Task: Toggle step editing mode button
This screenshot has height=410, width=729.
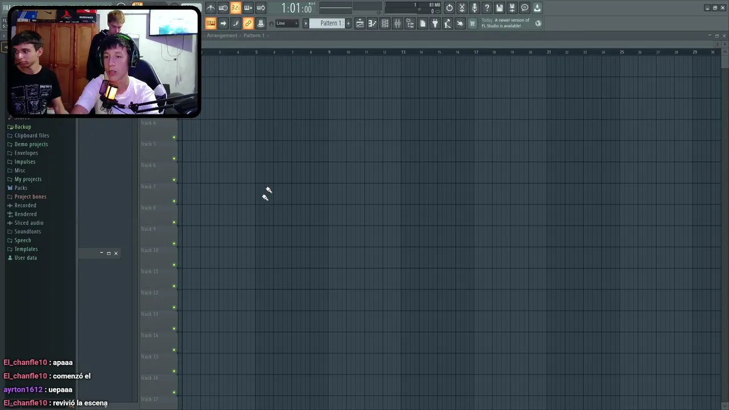Action: pos(236,23)
